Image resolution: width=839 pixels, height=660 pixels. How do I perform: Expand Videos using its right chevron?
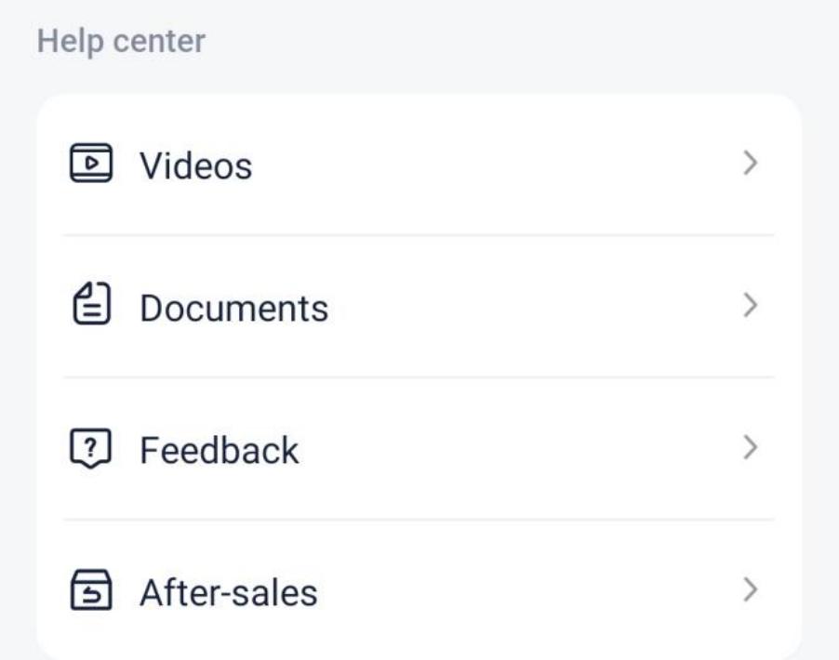click(x=751, y=163)
